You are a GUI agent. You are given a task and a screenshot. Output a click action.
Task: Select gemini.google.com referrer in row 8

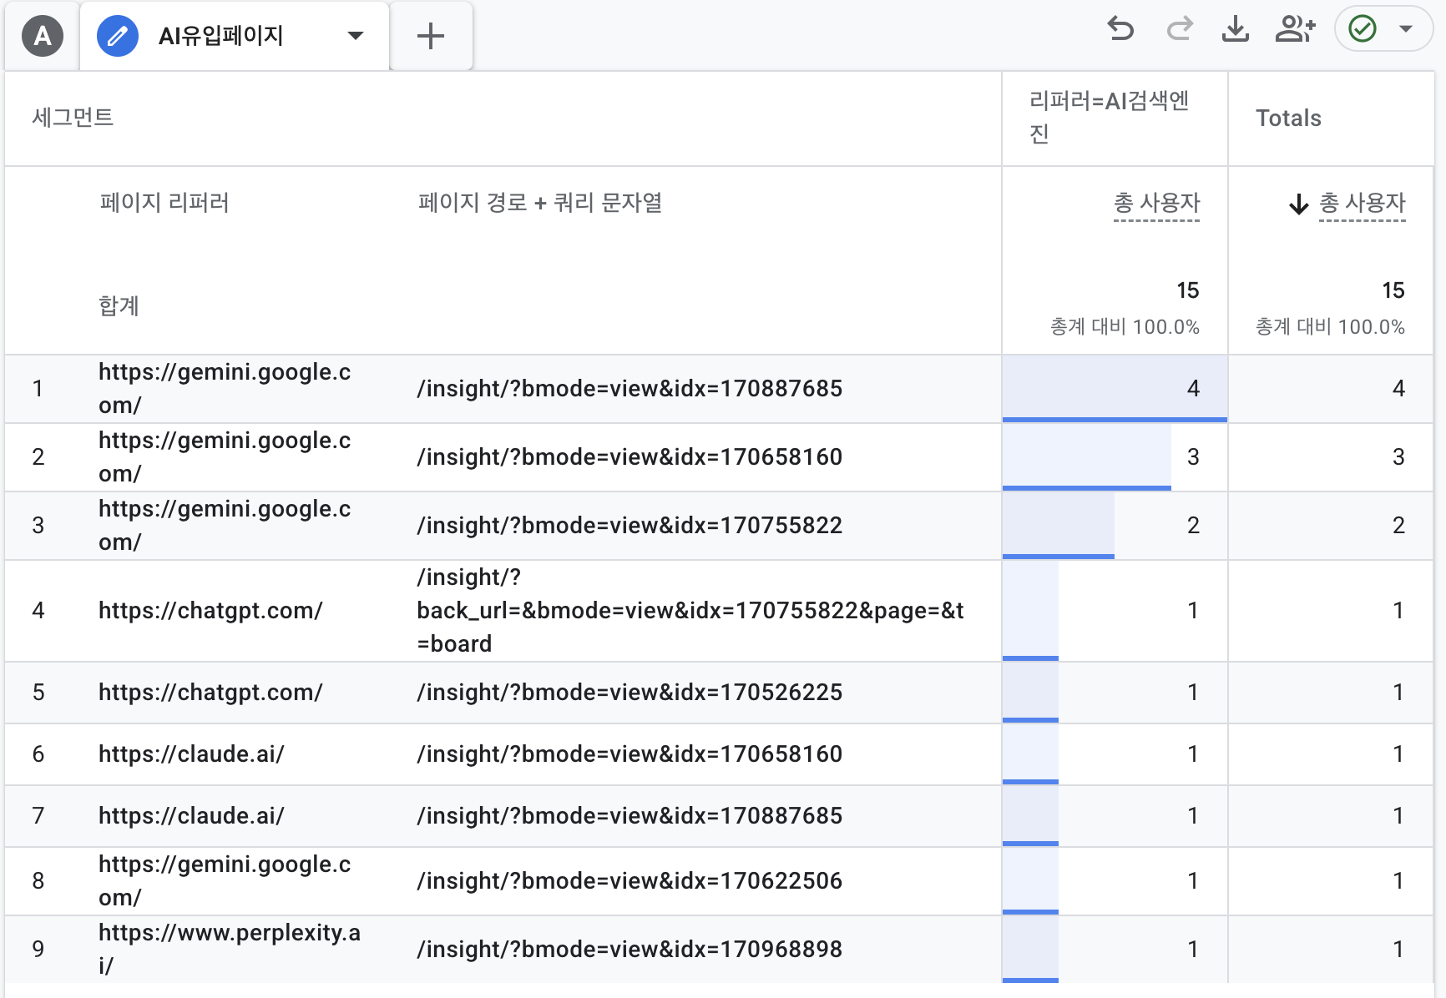coord(225,880)
